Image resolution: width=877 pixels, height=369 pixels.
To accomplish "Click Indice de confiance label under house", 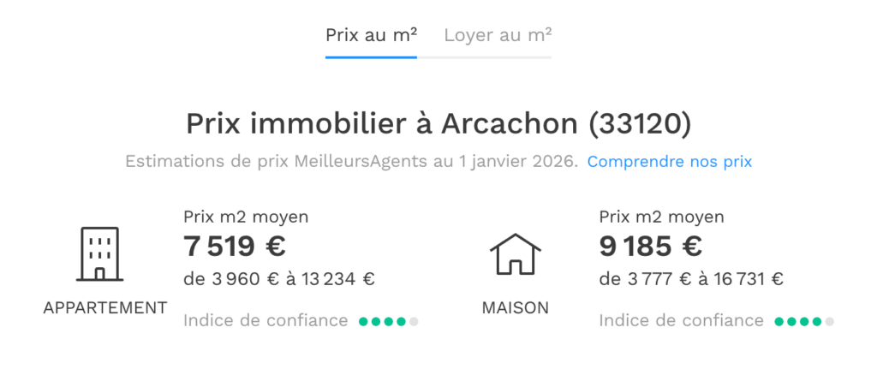I will pyautogui.click(x=681, y=321).
